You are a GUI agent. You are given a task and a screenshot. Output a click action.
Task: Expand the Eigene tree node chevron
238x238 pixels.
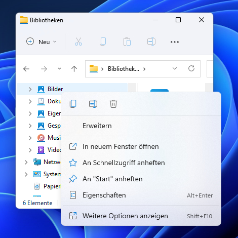click(x=30, y=113)
